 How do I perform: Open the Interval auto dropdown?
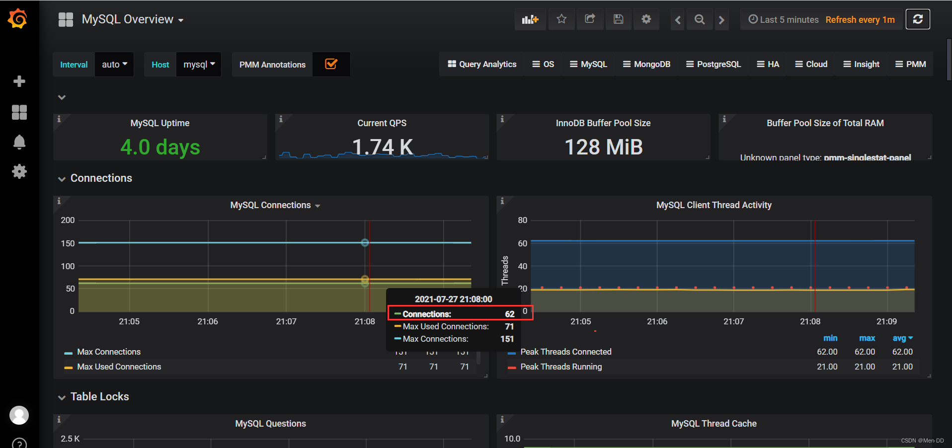tap(114, 65)
